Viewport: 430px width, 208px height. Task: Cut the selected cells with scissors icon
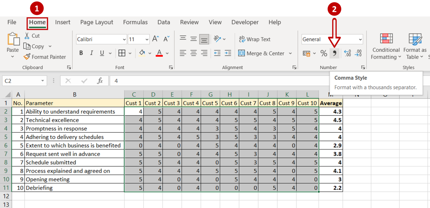coord(32,36)
